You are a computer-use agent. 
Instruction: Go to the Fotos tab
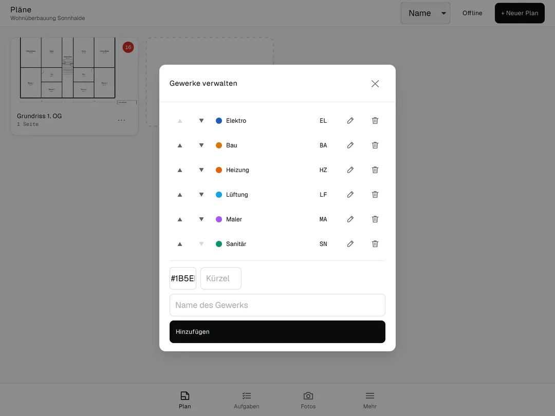(x=308, y=400)
